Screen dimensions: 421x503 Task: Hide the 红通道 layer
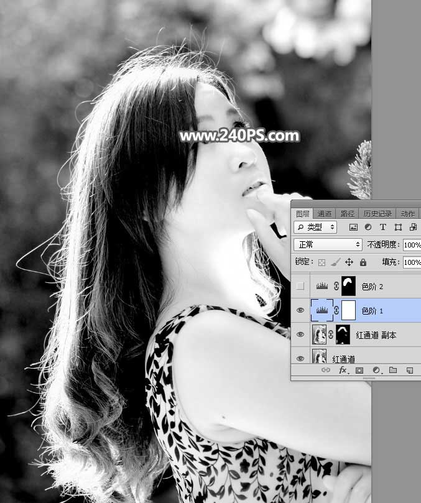coord(300,358)
